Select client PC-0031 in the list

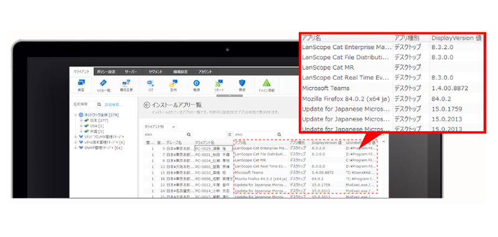coord(214,154)
